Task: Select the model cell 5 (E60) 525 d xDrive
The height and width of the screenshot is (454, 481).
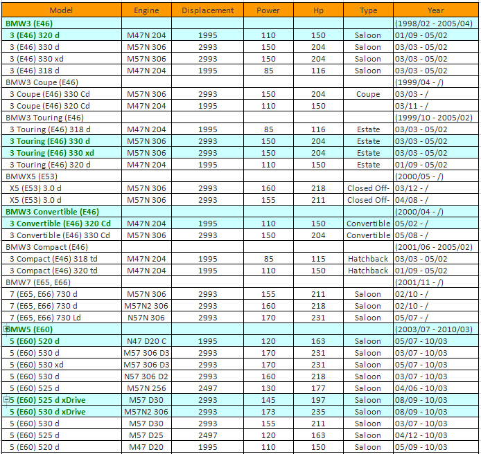Action: coord(62,400)
